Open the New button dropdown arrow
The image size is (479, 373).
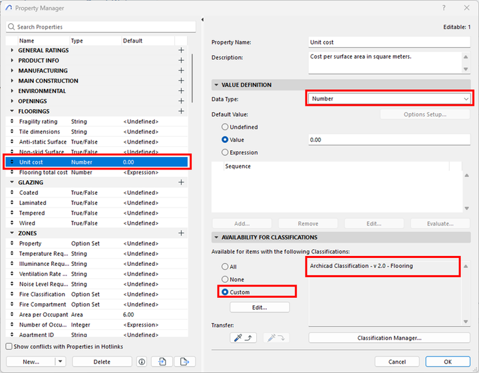tap(60, 362)
